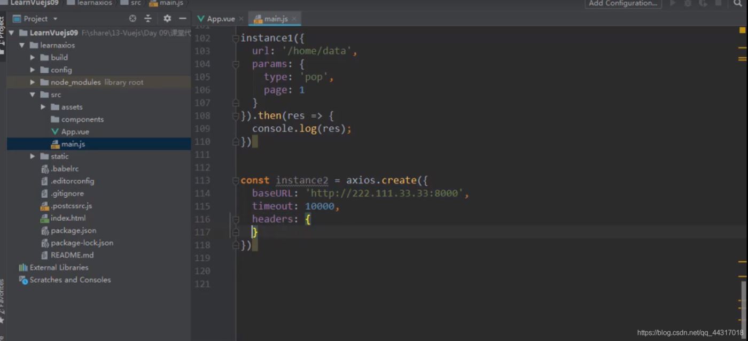Open the Project panel settings gear
This screenshot has height=341, width=748.
tap(167, 19)
